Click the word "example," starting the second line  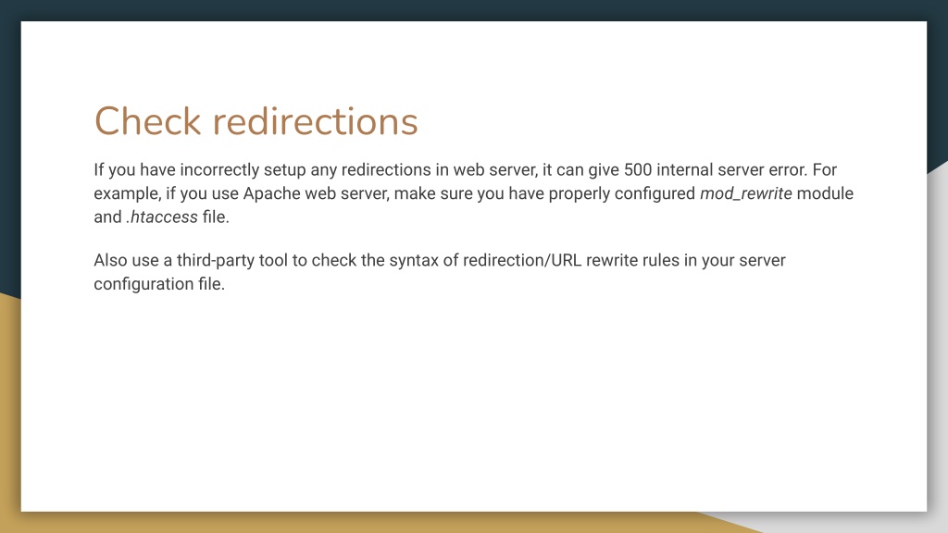click(x=128, y=194)
